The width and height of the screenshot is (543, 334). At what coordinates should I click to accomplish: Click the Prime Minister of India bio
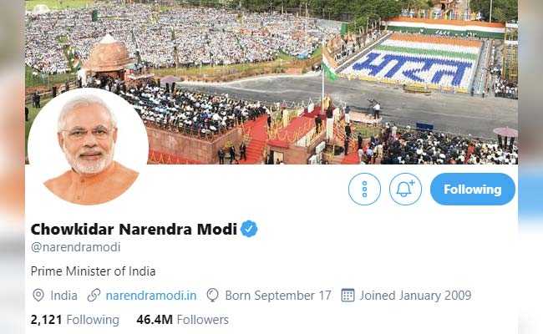(93, 271)
